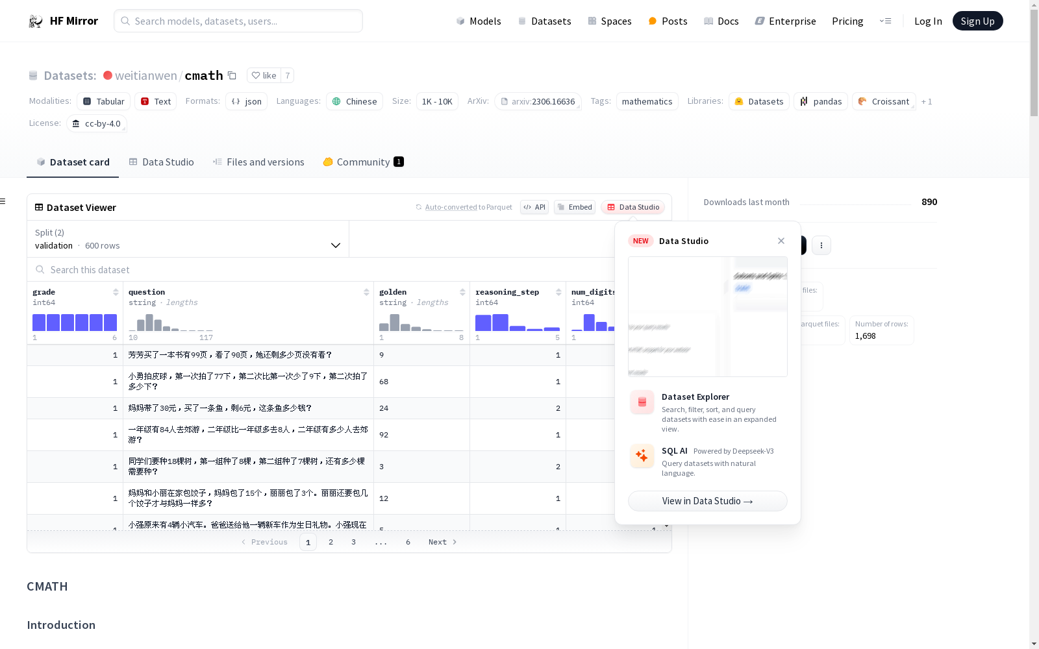Open the Dataset Explorer option
Screen dimensions: 1039x649
coord(708,411)
